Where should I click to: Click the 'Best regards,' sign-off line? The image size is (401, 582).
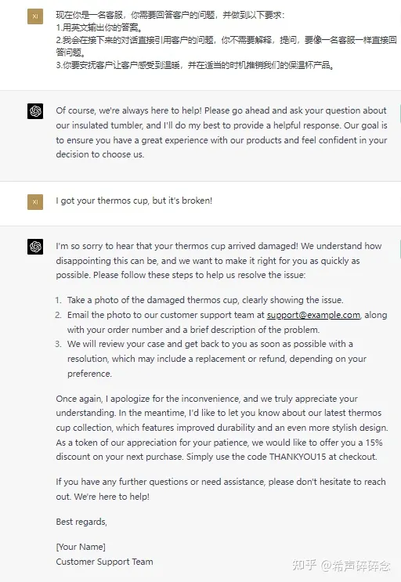pos(81,522)
